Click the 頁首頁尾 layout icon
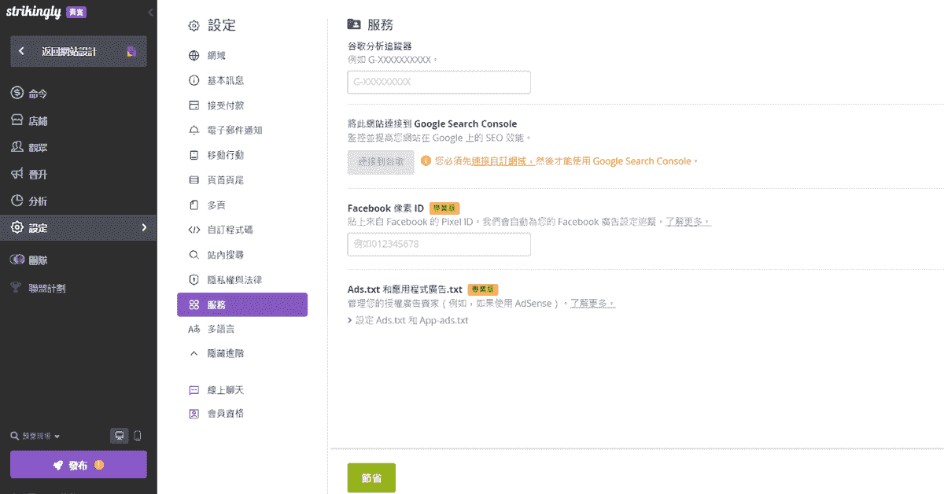 (x=194, y=180)
